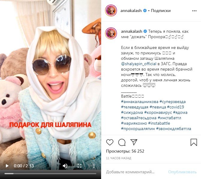Open the caption's annakalash avatar
Viewport: 201px width, 179px height.
coord(111,33)
